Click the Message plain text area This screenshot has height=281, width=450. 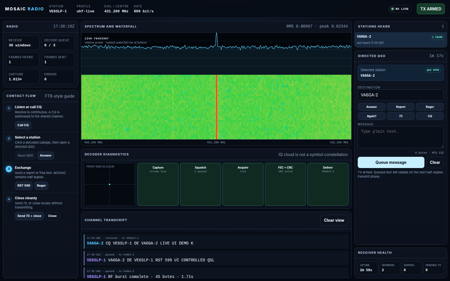(401, 137)
